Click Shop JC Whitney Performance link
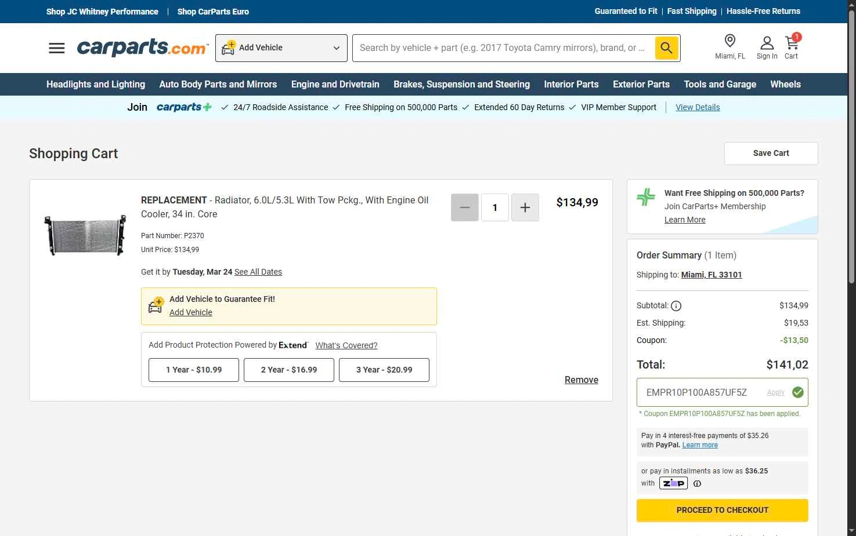The width and height of the screenshot is (856, 536). (x=102, y=12)
